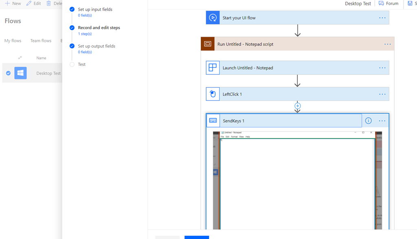Switch to Team flows tab

[x=41, y=41]
